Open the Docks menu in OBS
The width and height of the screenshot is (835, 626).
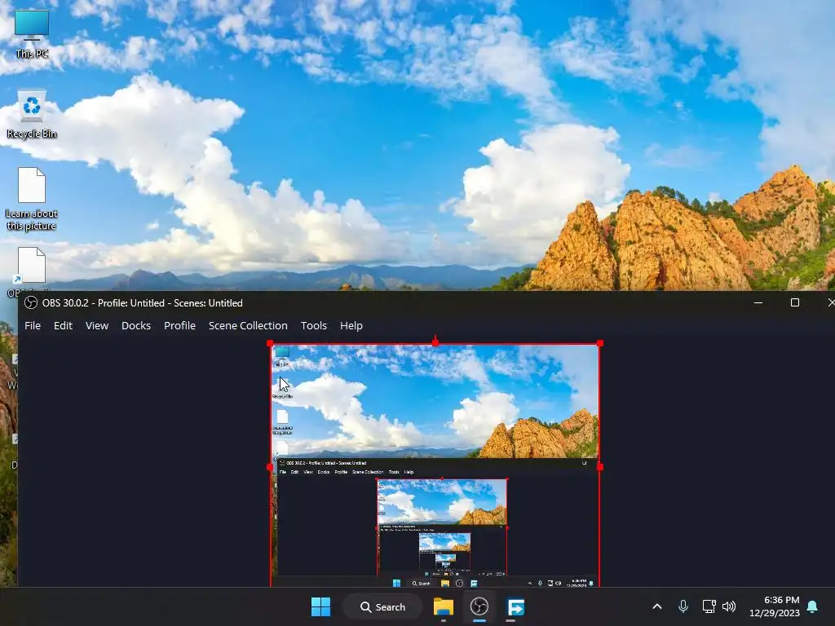[x=136, y=325]
